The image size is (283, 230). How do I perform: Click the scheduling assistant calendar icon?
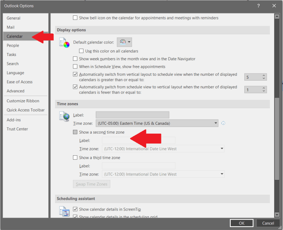pos(64,211)
